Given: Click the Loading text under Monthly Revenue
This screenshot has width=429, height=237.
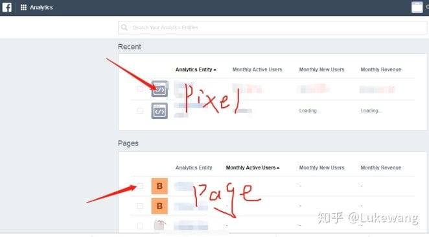Looking at the screenshot, I should point(371,110).
